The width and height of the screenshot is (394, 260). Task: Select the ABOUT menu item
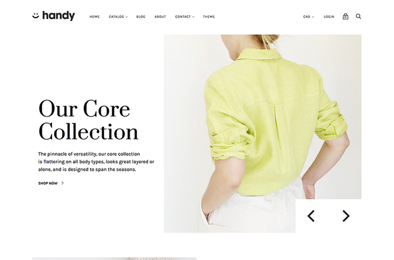tap(160, 17)
